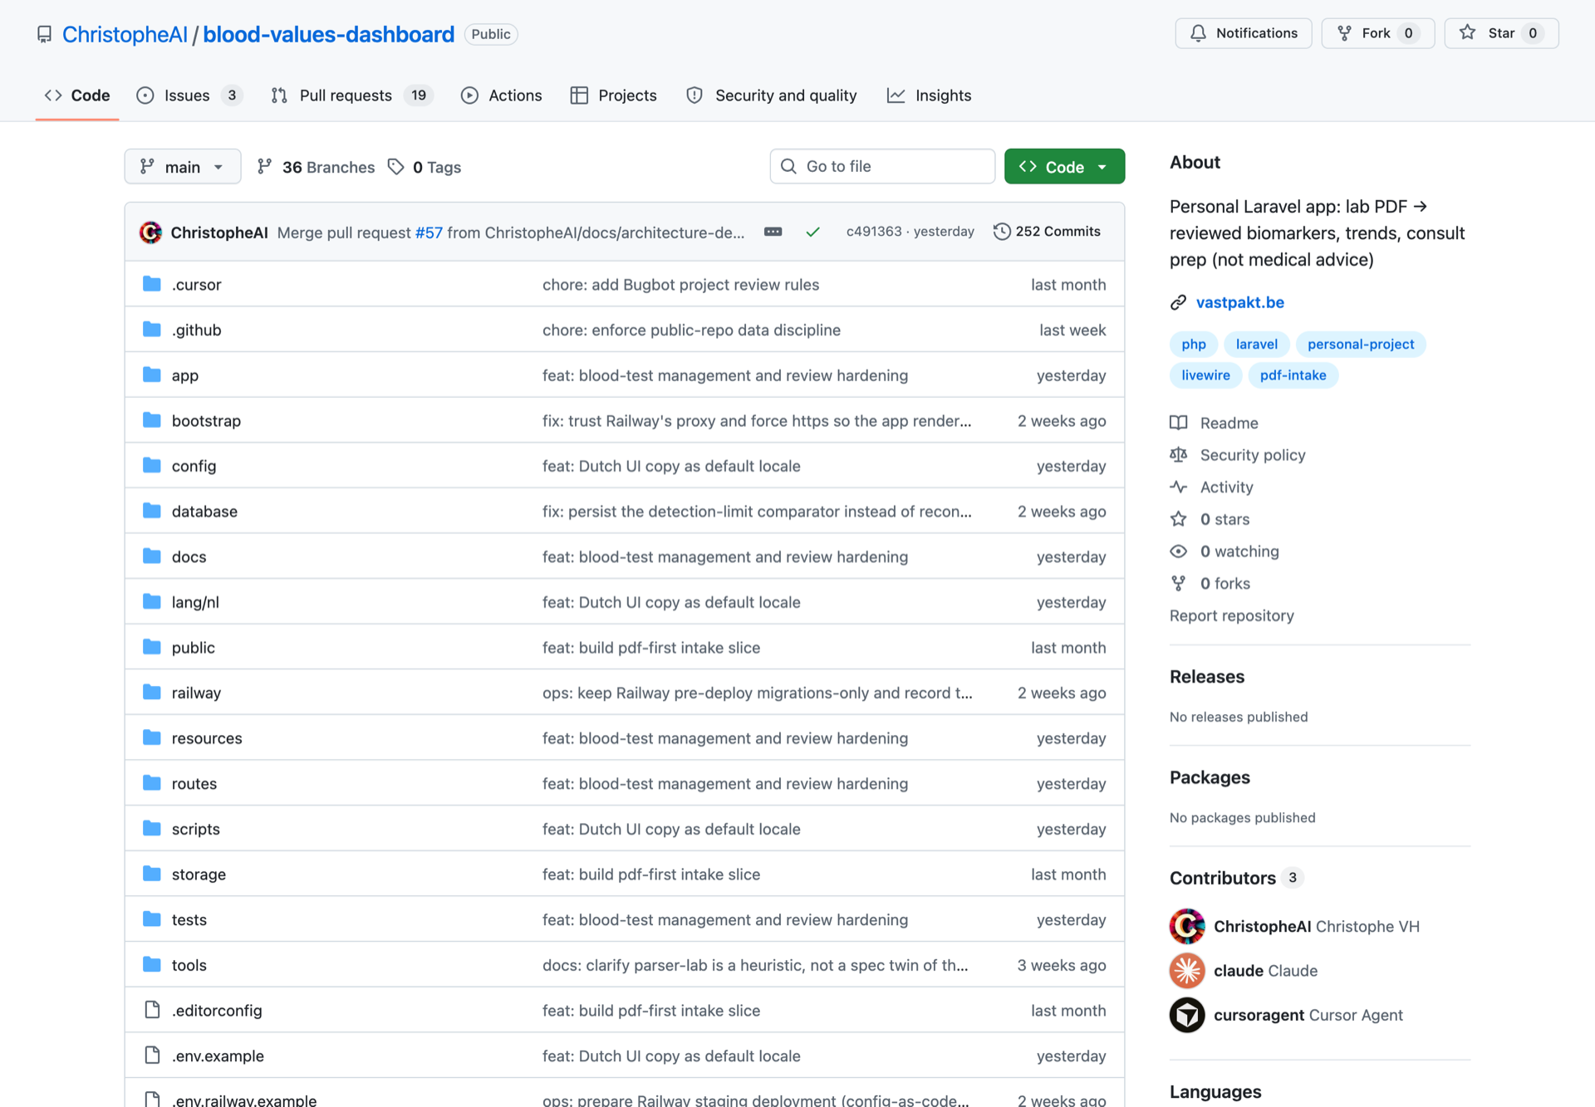1595x1107 pixels.
Task: Click the config folder icon
Action: coord(151,465)
